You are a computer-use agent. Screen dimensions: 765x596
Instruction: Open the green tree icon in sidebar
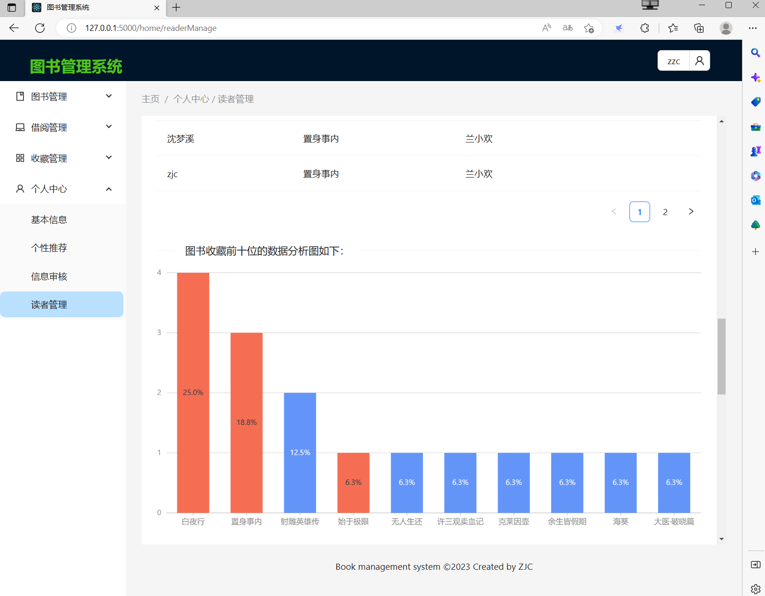(755, 225)
